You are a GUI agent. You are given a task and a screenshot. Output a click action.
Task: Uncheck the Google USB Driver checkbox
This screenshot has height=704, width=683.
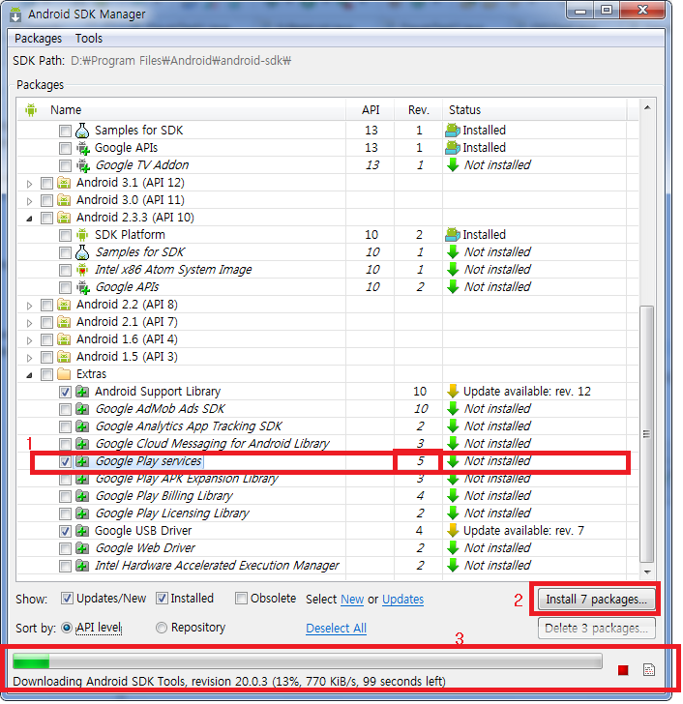tap(65, 531)
